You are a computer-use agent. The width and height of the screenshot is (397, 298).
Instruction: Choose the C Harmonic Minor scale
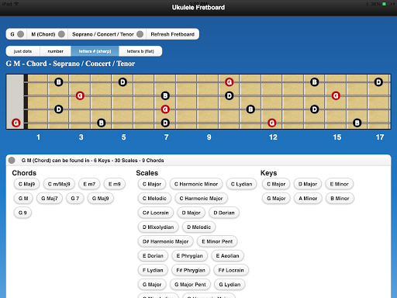196,184
